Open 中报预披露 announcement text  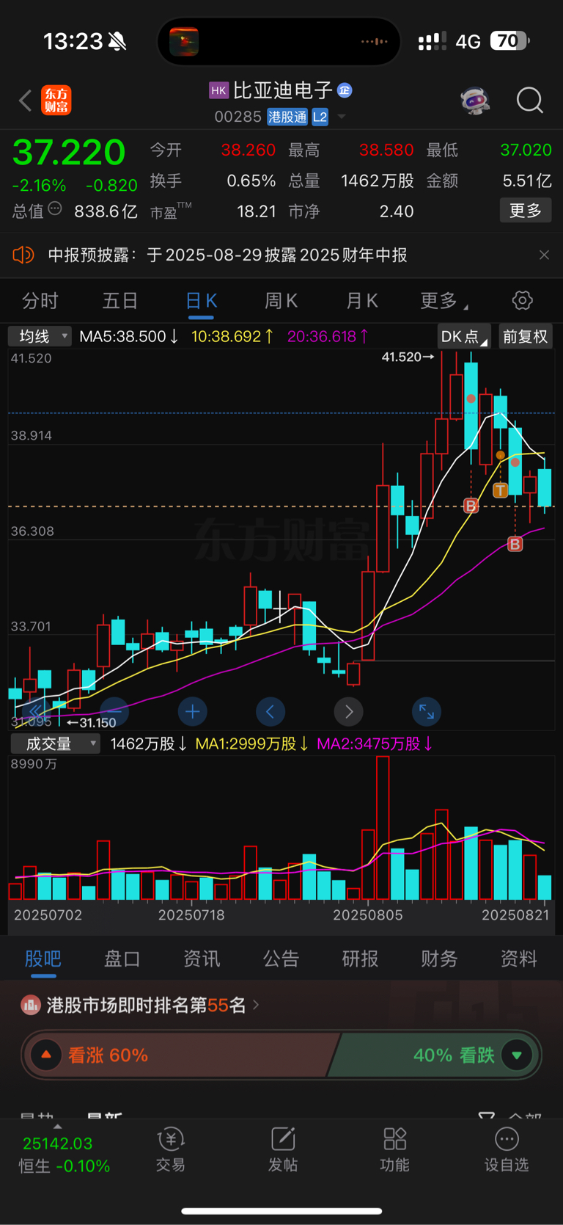click(227, 255)
